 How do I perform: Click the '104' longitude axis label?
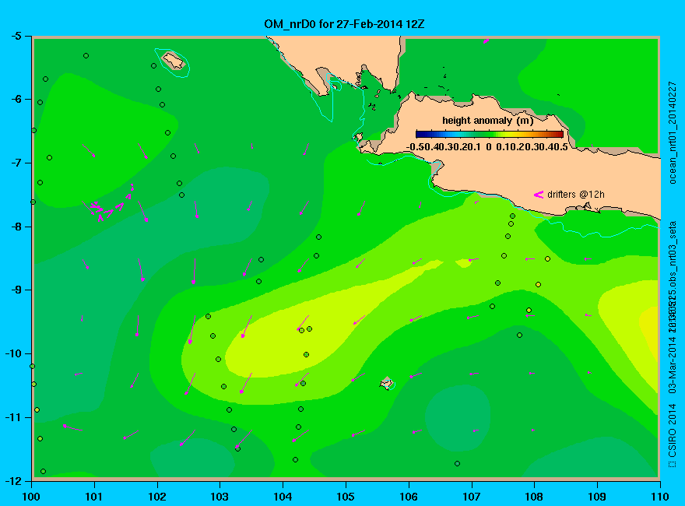pyautogui.click(x=283, y=497)
